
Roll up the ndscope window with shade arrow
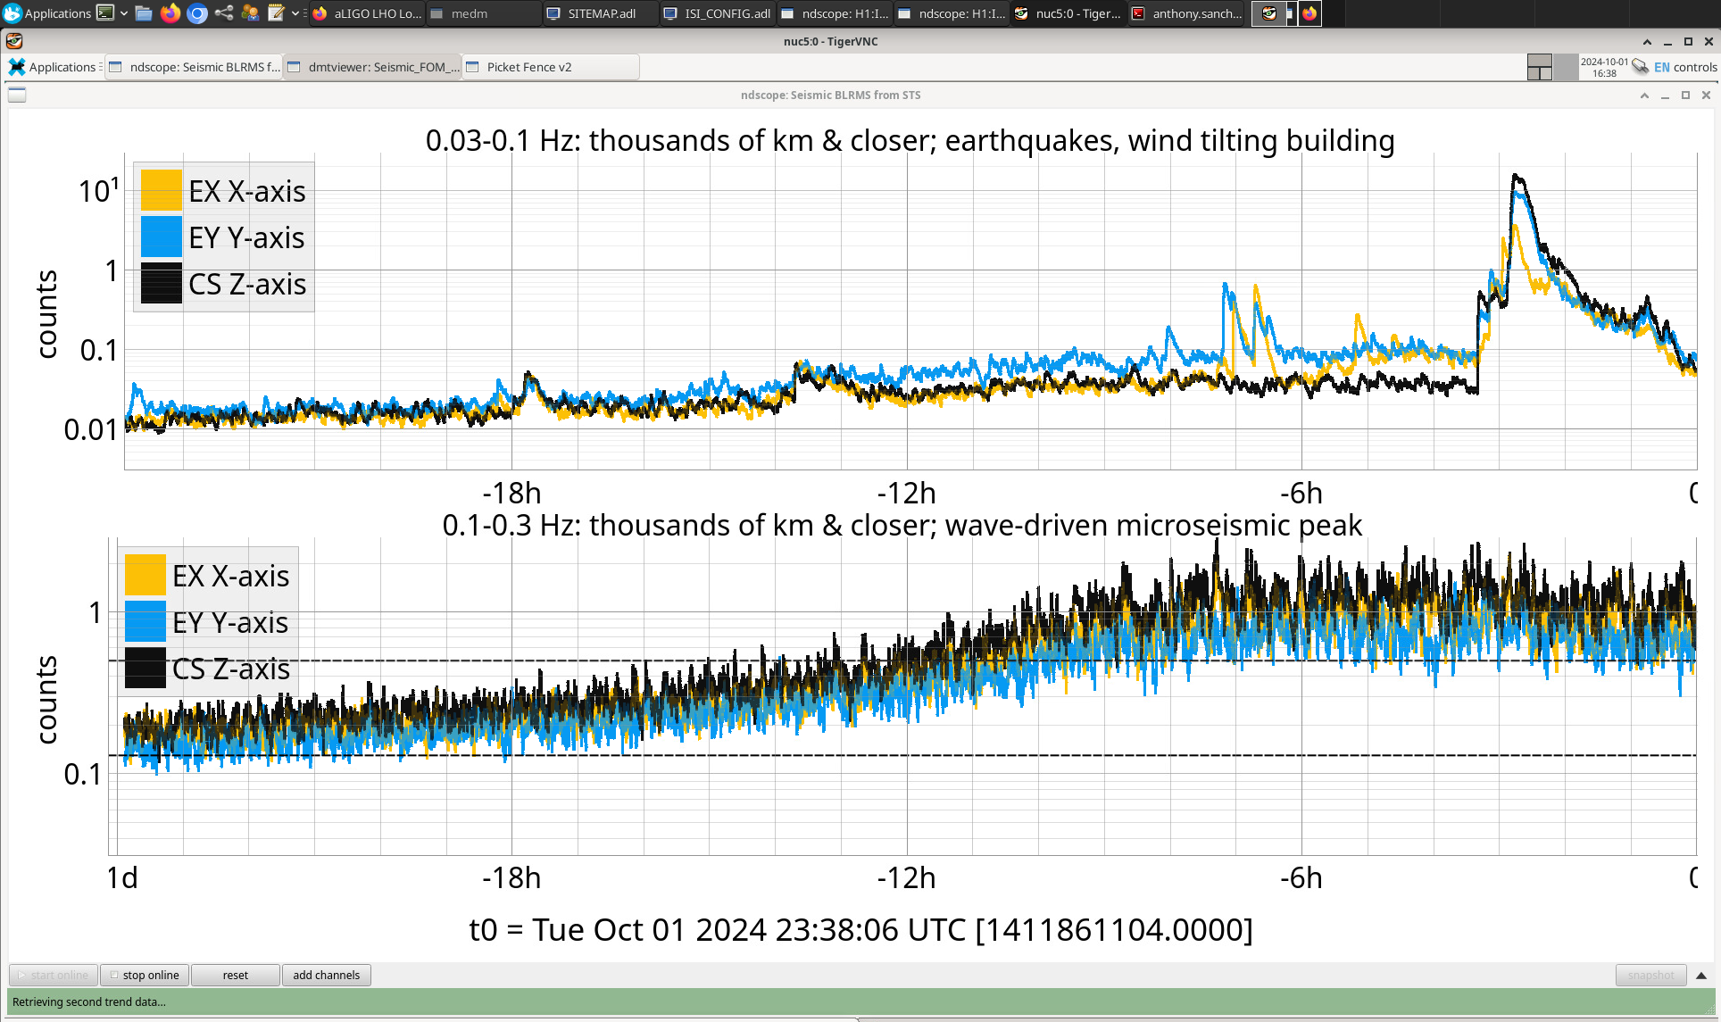[x=1644, y=95]
